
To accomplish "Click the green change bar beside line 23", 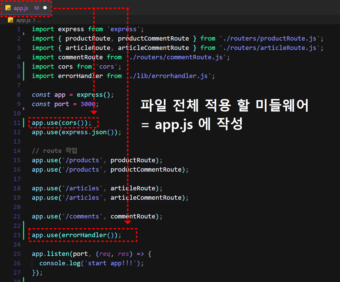I will click(x=24, y=235).
